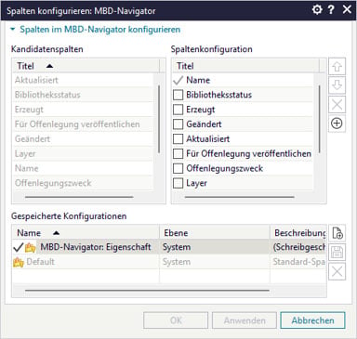Click Spaltenkonfiguration vertical scrollbar
The height and width of the screenshot is (339, 357).
pyautogui.click(x=319, y=119)
